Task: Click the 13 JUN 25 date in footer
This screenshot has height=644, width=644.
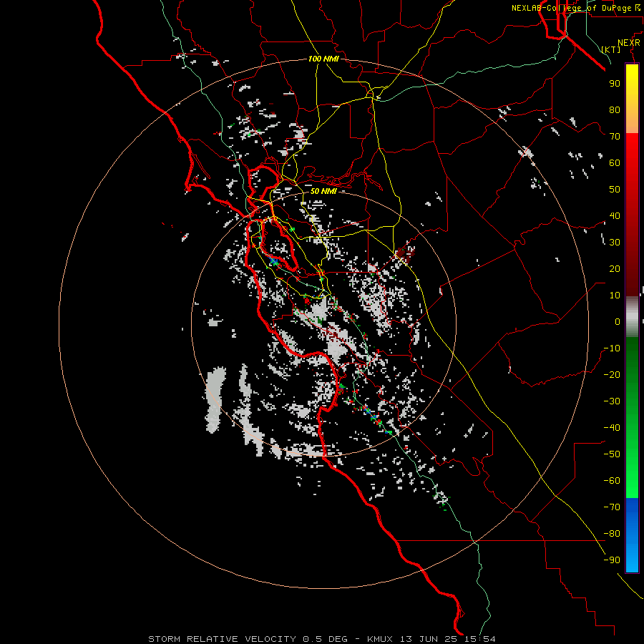Action: 429,639
